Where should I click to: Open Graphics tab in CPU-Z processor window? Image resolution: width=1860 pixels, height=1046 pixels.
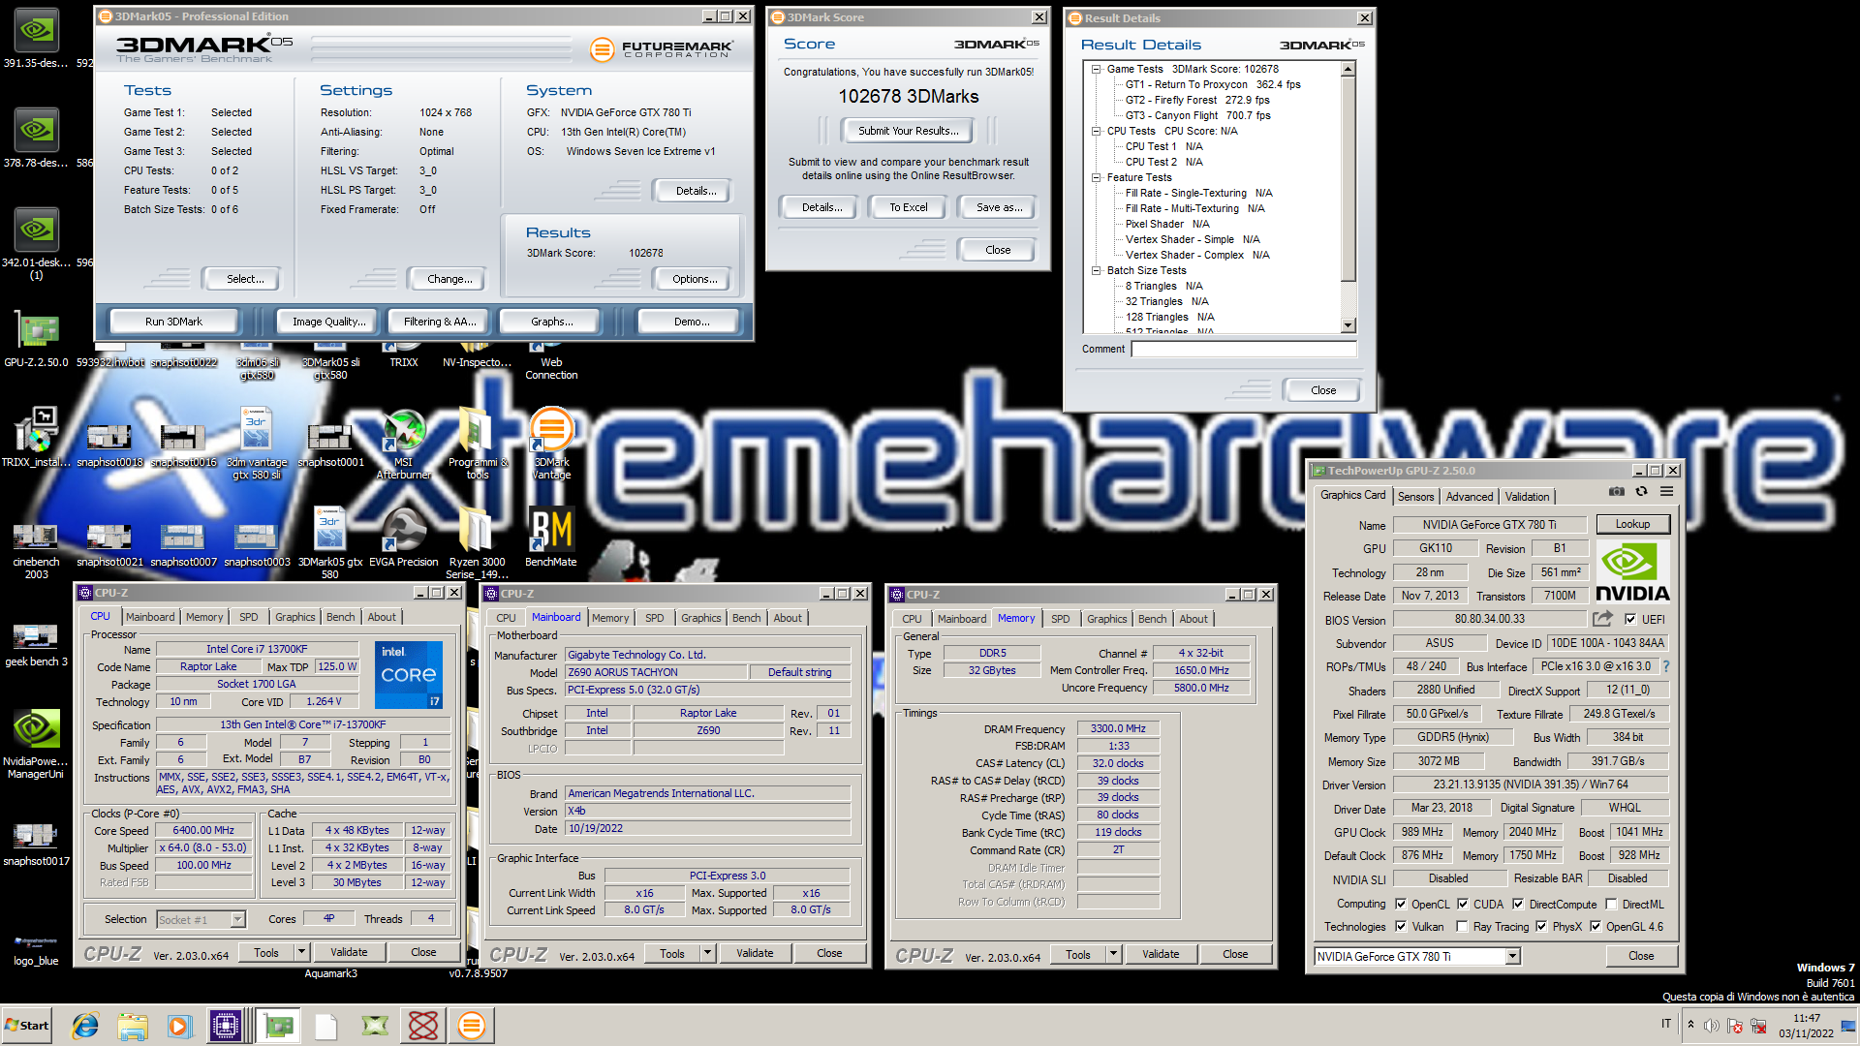click(x=294, y=616)
